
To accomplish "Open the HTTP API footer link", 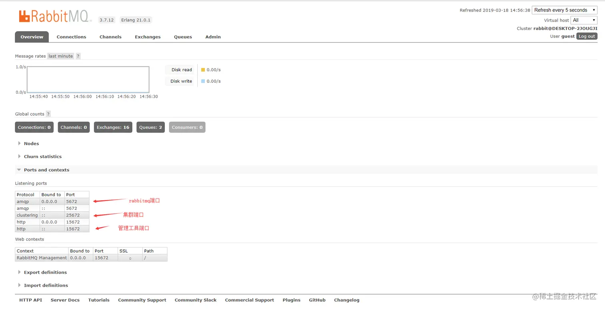I will point(31,300).
